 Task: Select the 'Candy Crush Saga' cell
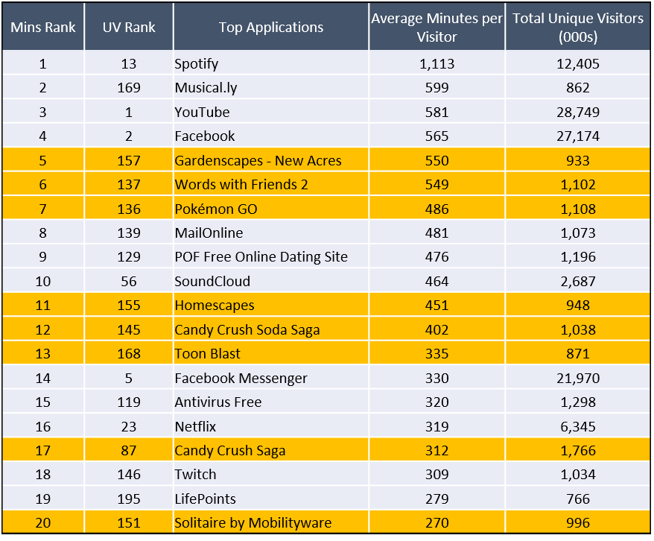pyautogui.click(x=270, y=451)
